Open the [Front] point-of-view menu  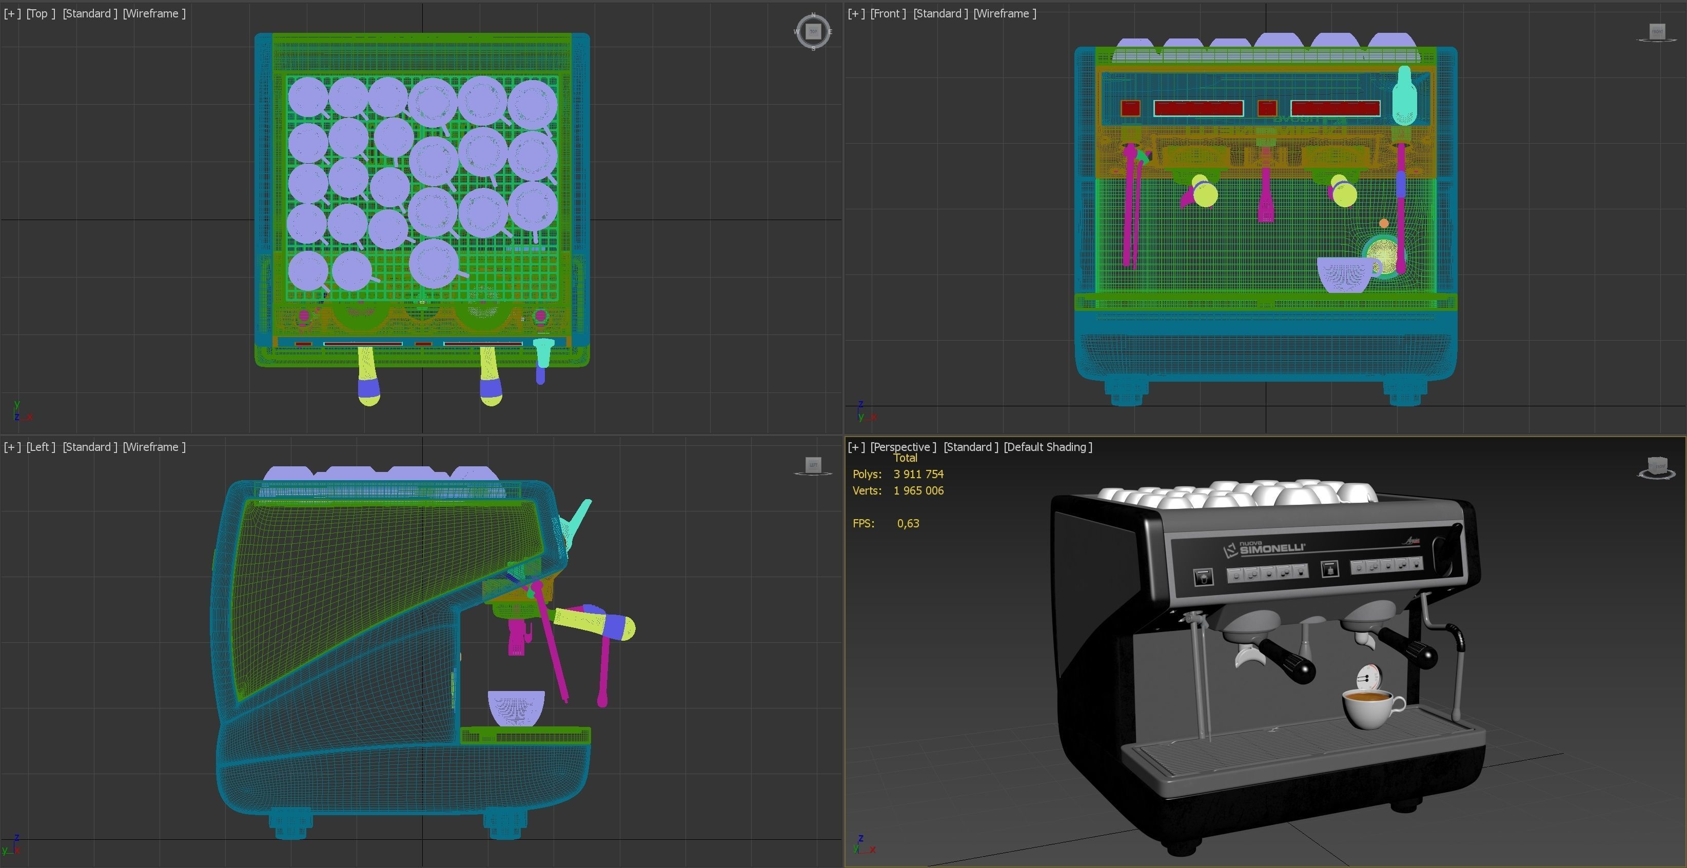[888, 13]
